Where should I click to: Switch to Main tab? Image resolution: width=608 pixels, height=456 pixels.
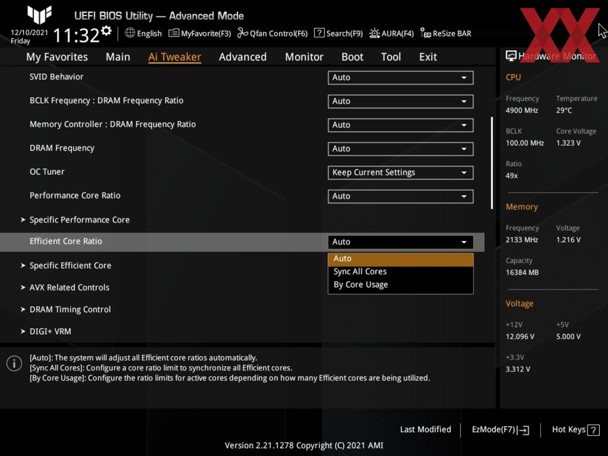coord(118,57)
